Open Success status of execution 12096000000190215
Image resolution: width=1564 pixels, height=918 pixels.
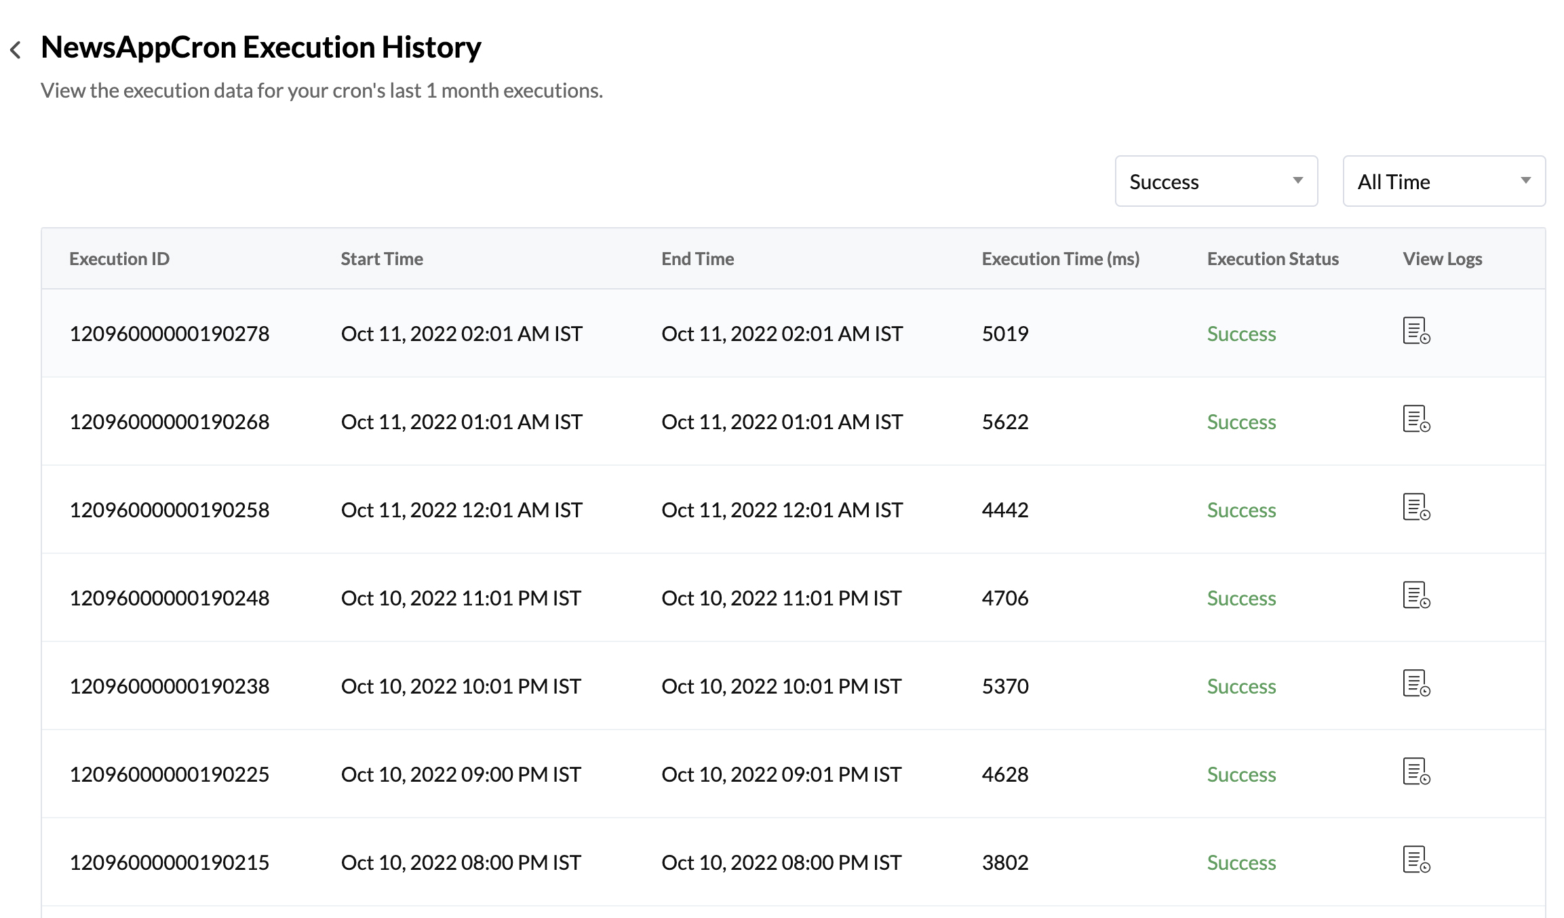pyautogui.click(x=1240, y=862)
